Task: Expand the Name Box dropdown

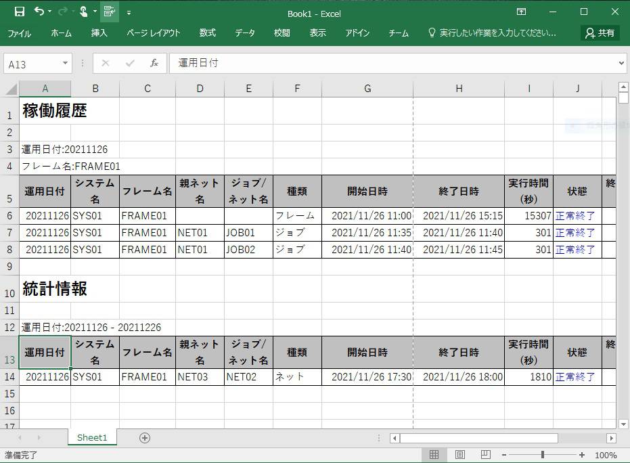Action: click(65, 63)
